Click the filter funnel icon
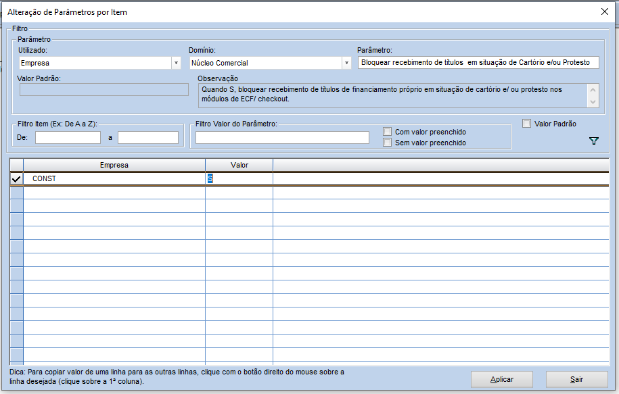619x394 pixels. point(594,141)
